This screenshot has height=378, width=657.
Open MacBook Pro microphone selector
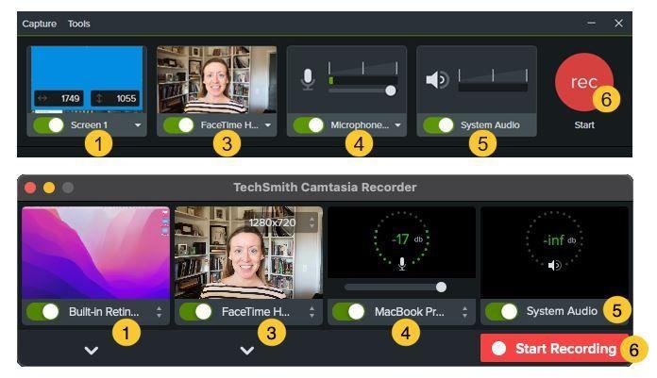[464, 311]
